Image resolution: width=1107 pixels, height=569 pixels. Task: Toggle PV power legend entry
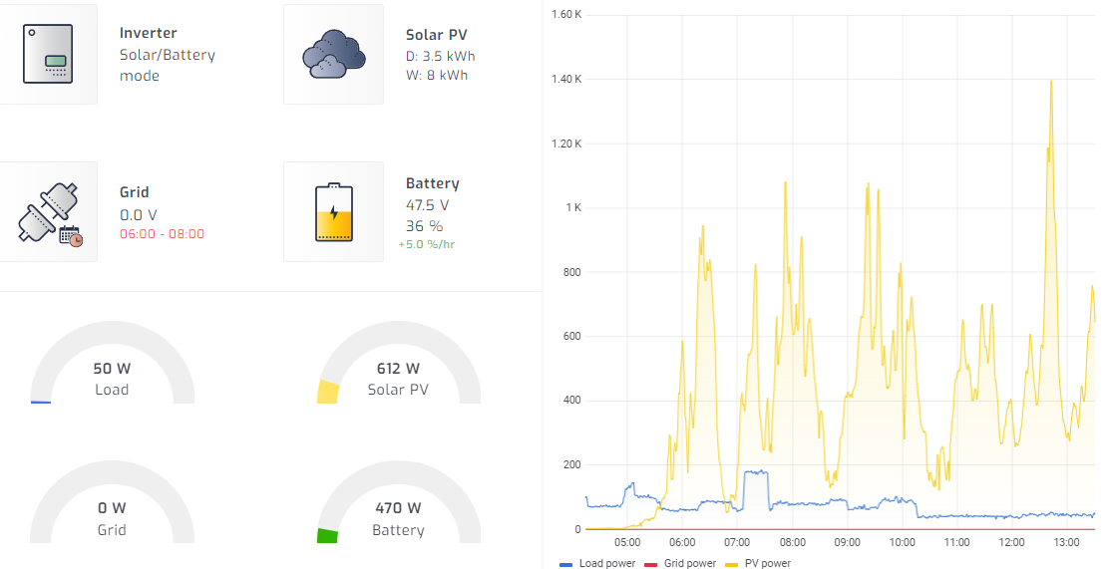pos(758,563)
